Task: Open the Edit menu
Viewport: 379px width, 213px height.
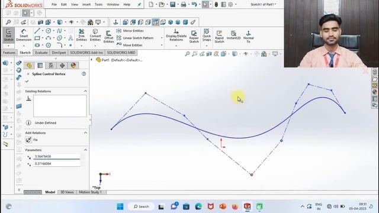Action: click(x=63, y=4)
